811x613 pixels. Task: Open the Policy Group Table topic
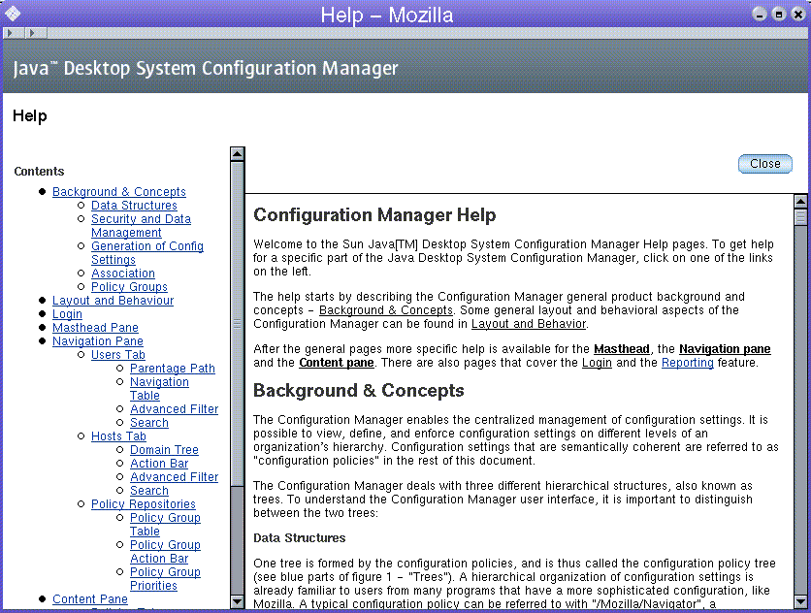[165, 525]
